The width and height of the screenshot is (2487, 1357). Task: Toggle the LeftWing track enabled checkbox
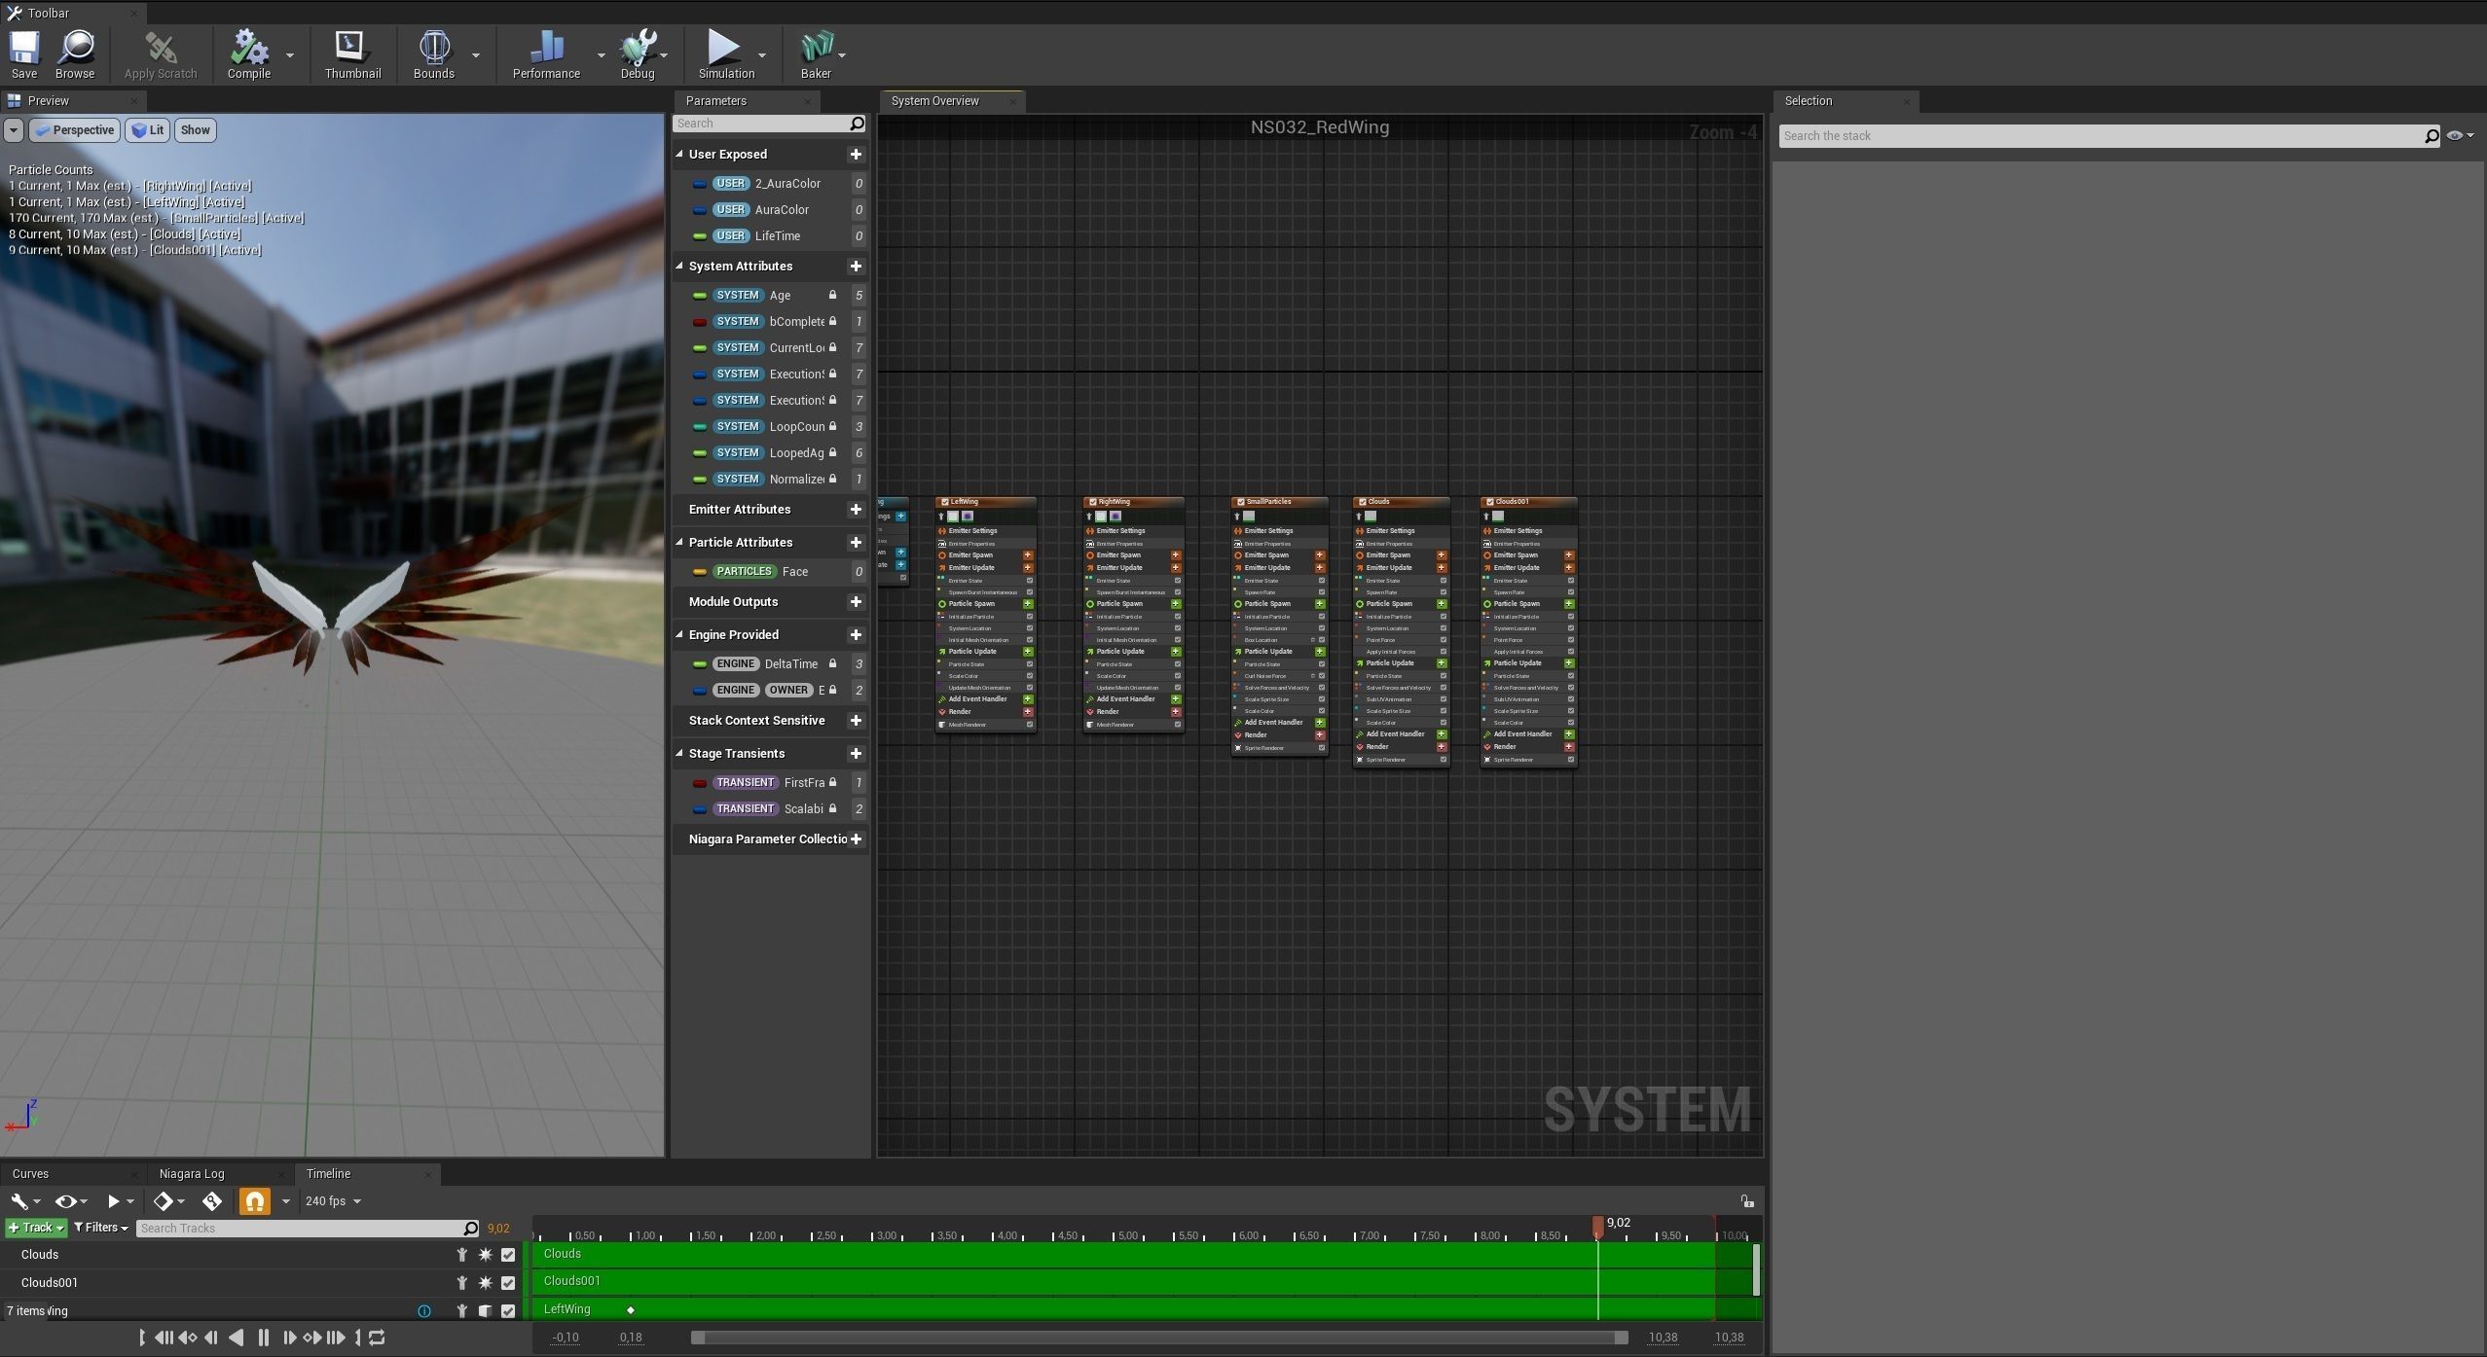click(x=507, y=1311)
